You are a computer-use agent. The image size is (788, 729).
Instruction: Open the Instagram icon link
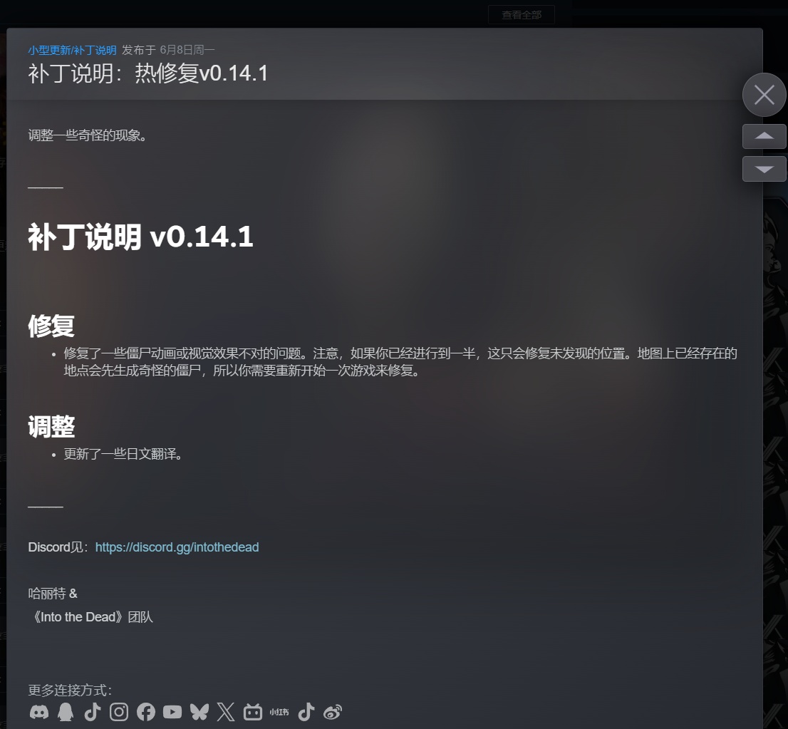(119, 712)
